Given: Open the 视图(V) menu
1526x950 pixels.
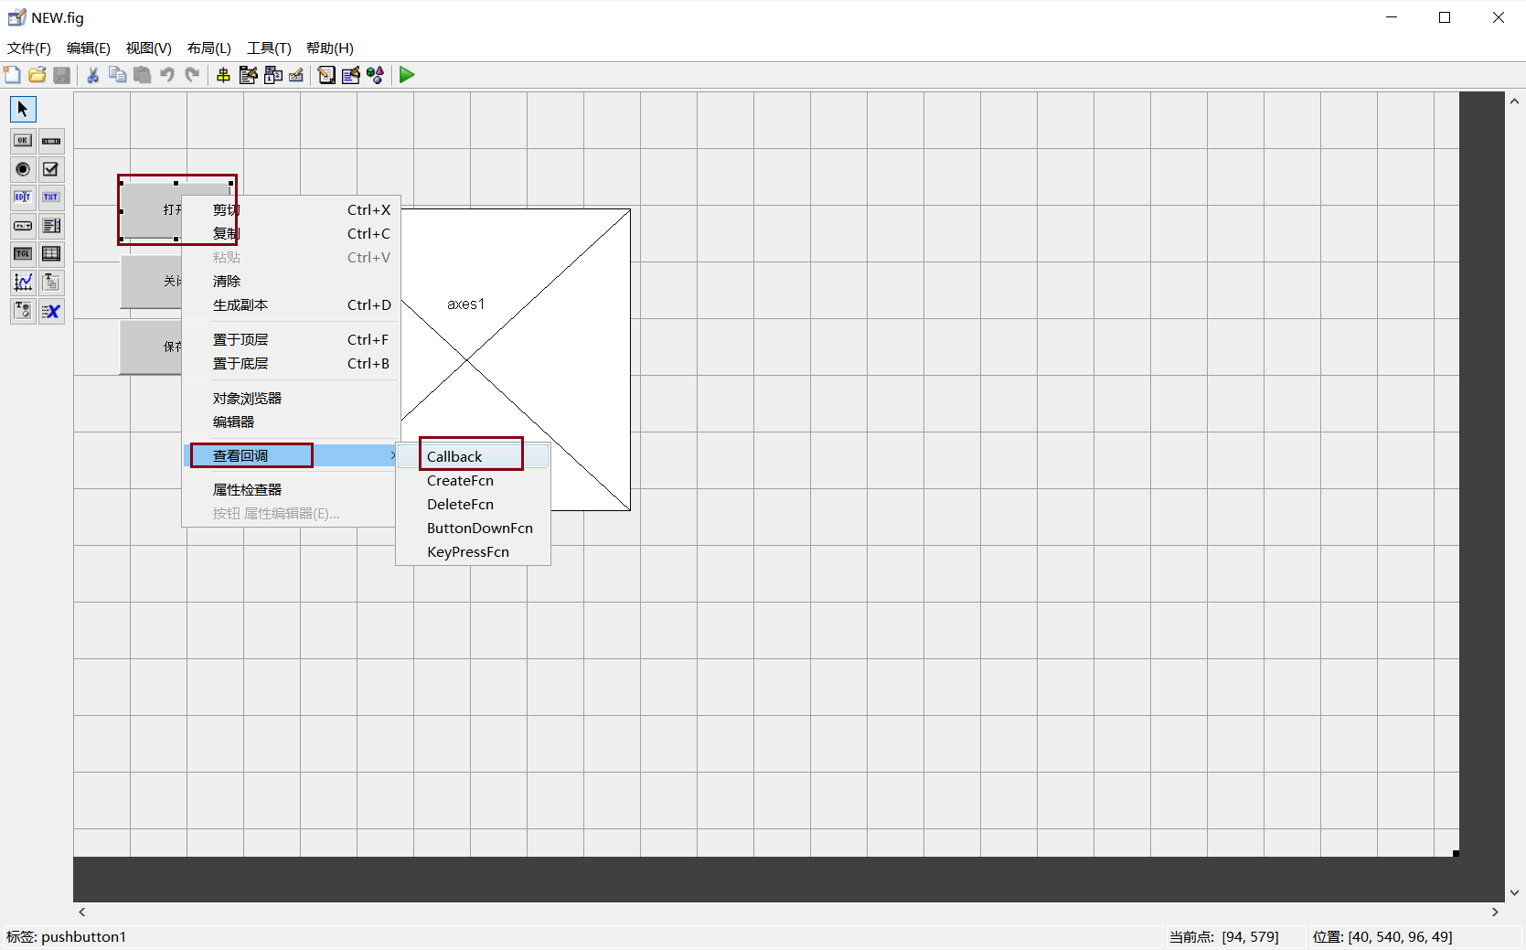Looking at the screenshot, I should coord(149,48).
